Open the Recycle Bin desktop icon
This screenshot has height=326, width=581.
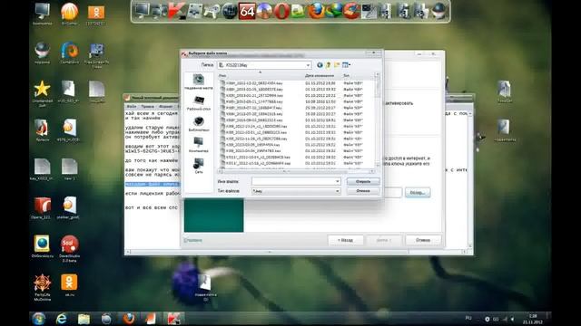[x=43, y=53]
